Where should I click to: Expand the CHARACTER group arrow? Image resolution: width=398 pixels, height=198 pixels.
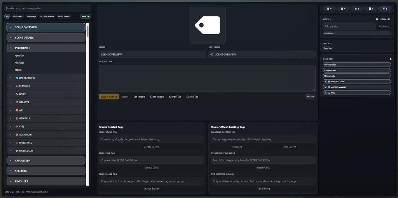[10, 161]
